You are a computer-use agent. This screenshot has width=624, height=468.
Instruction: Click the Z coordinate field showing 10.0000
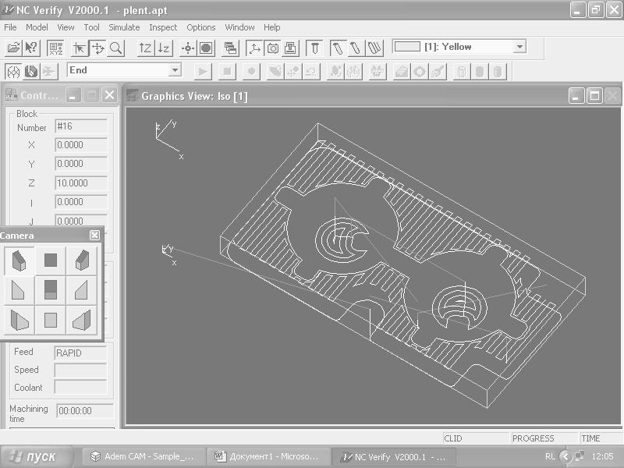[x=81, y=183]
